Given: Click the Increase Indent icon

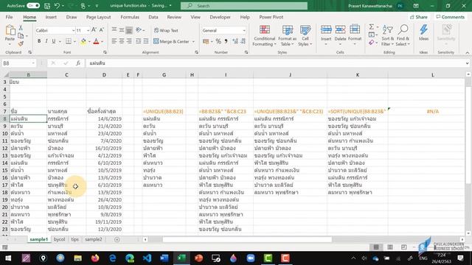Looking at the screenshot, I should point(146,41).
